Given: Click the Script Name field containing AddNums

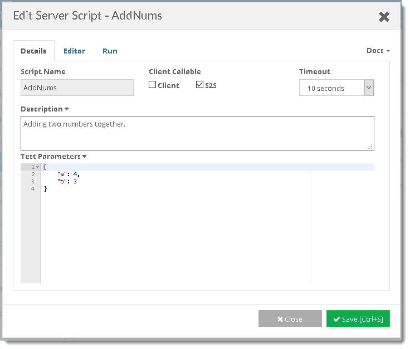Looking at the screenshot, I should click(x=77, y=88).
